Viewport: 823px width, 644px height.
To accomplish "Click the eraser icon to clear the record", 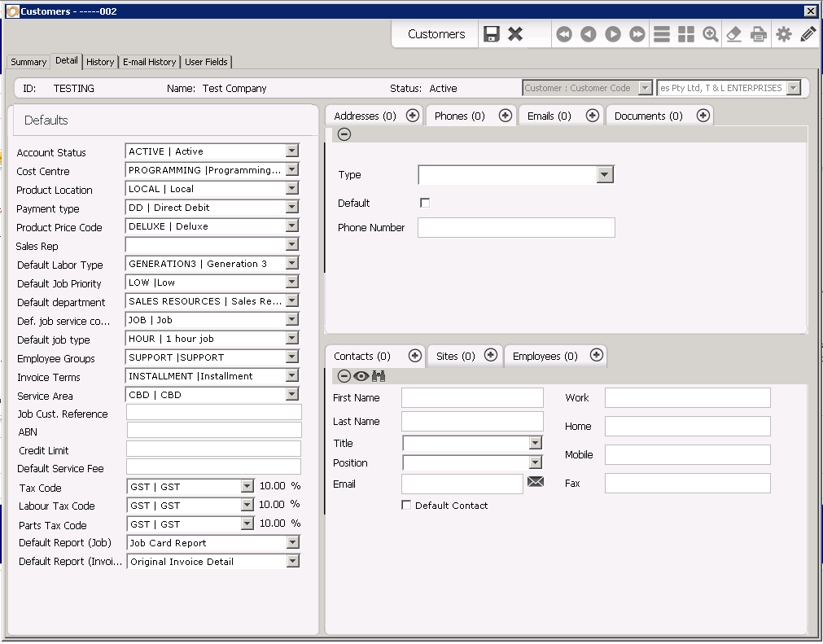I will point(732,35).
